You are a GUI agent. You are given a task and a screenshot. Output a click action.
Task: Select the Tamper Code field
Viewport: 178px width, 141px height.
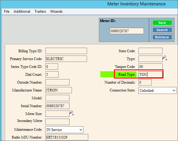(150, 67)
